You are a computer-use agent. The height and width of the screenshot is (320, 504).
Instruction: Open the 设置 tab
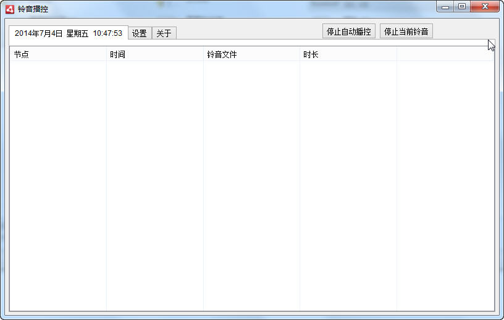(140, 33)
